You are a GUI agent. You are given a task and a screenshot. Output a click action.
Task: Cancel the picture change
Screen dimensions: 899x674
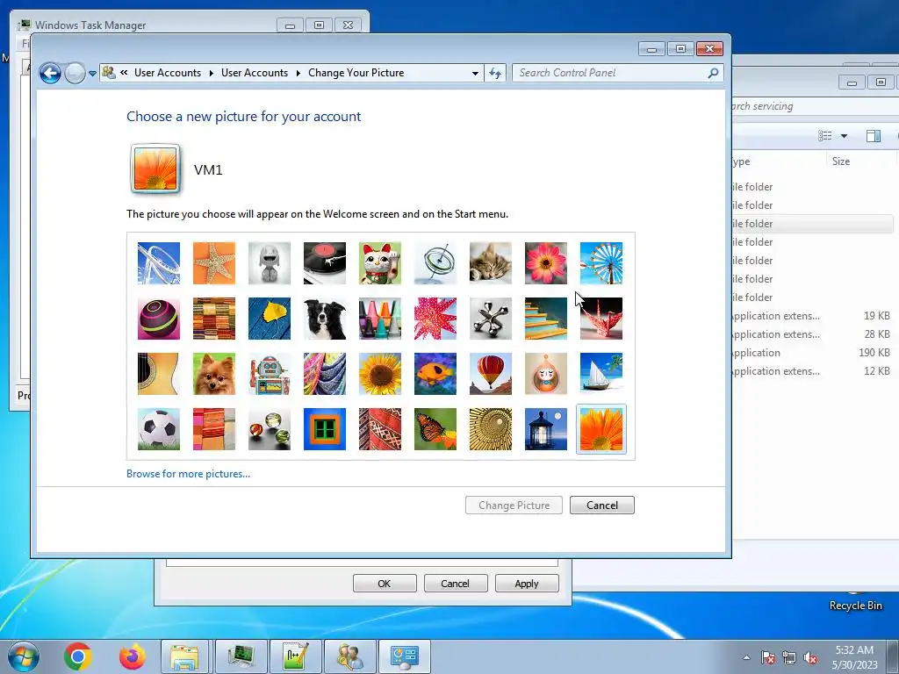click(x=602, y=505)
